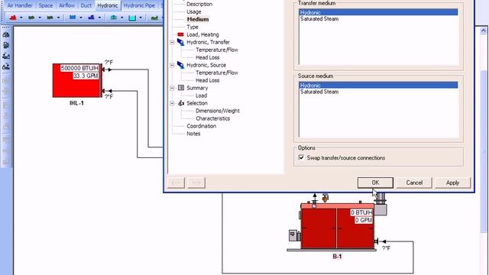Click the second blue equipment icon in toolbar

(x=91, y=18)
